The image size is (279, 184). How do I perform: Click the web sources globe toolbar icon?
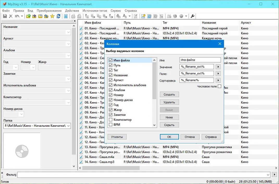[175, 16]
